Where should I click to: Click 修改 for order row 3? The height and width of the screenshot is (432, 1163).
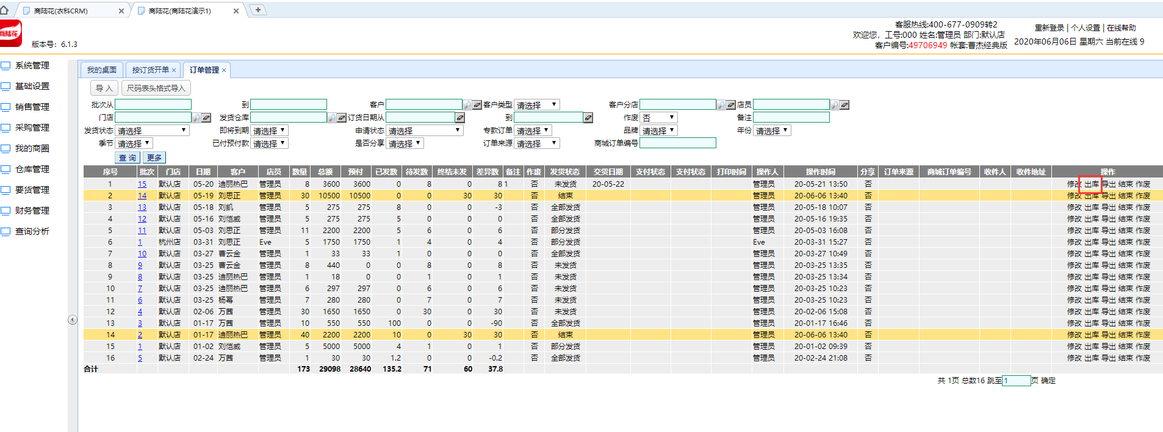click(x=1075, y=207)
